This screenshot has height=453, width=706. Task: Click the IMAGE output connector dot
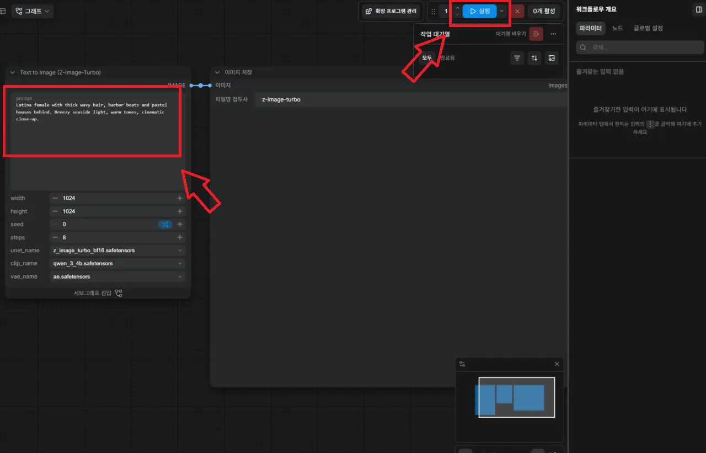point(191,86)
